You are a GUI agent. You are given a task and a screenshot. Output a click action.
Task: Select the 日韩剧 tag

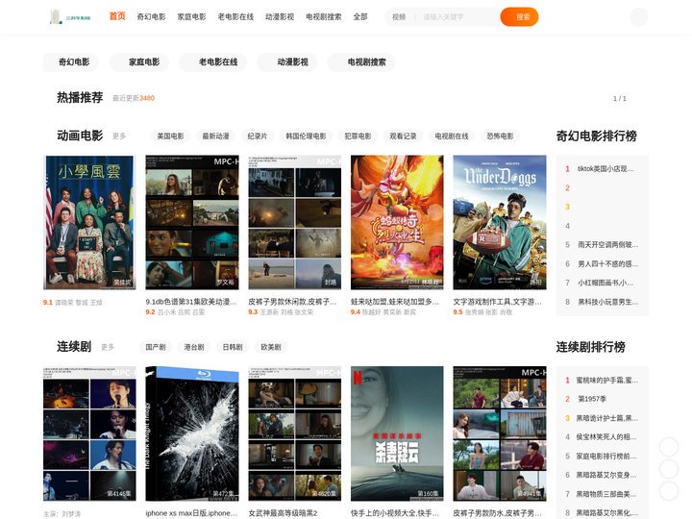[x=233, y=347]
